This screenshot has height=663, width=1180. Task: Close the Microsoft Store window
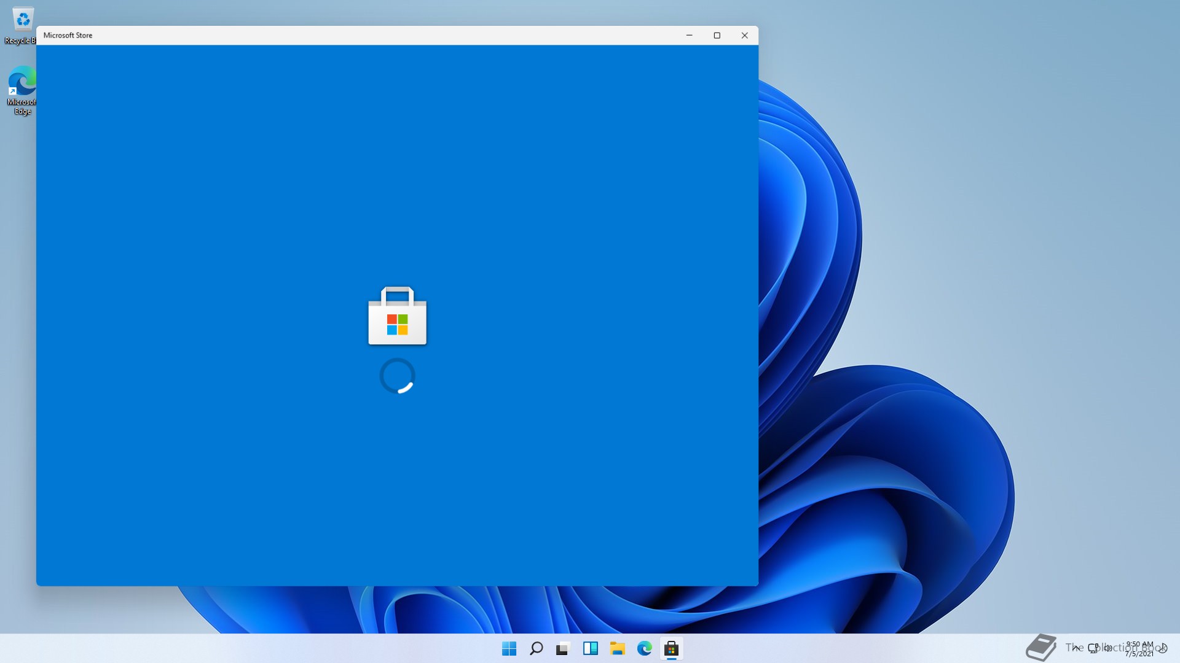744,36
